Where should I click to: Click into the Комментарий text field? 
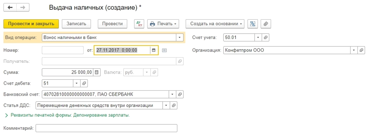106,128
